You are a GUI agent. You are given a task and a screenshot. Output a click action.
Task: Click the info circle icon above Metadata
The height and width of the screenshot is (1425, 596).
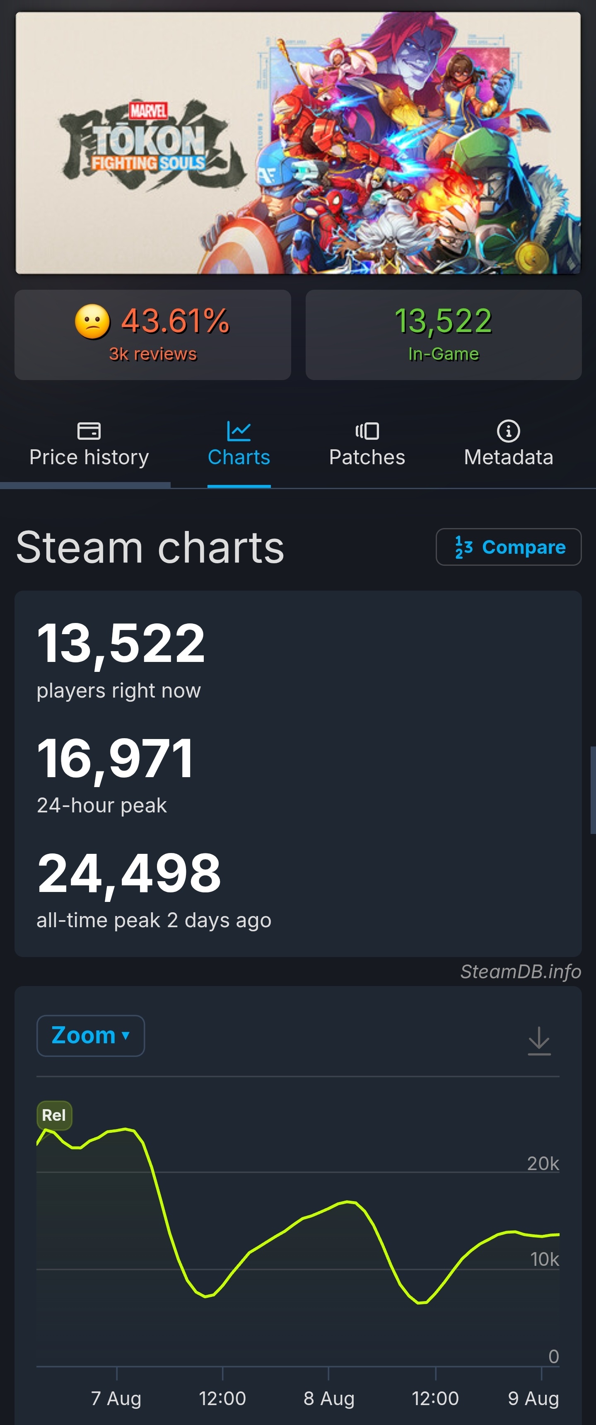tap(509, 431)
